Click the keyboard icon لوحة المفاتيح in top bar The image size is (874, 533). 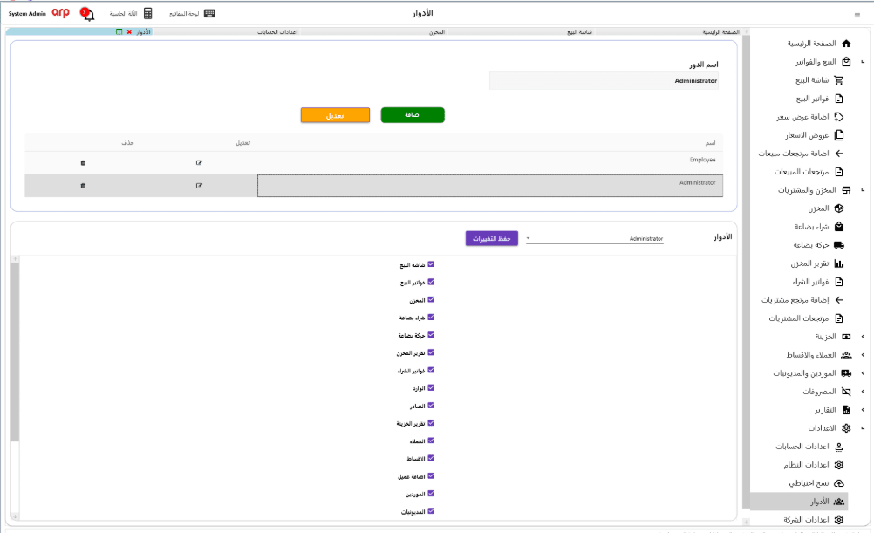click(209, 13)
